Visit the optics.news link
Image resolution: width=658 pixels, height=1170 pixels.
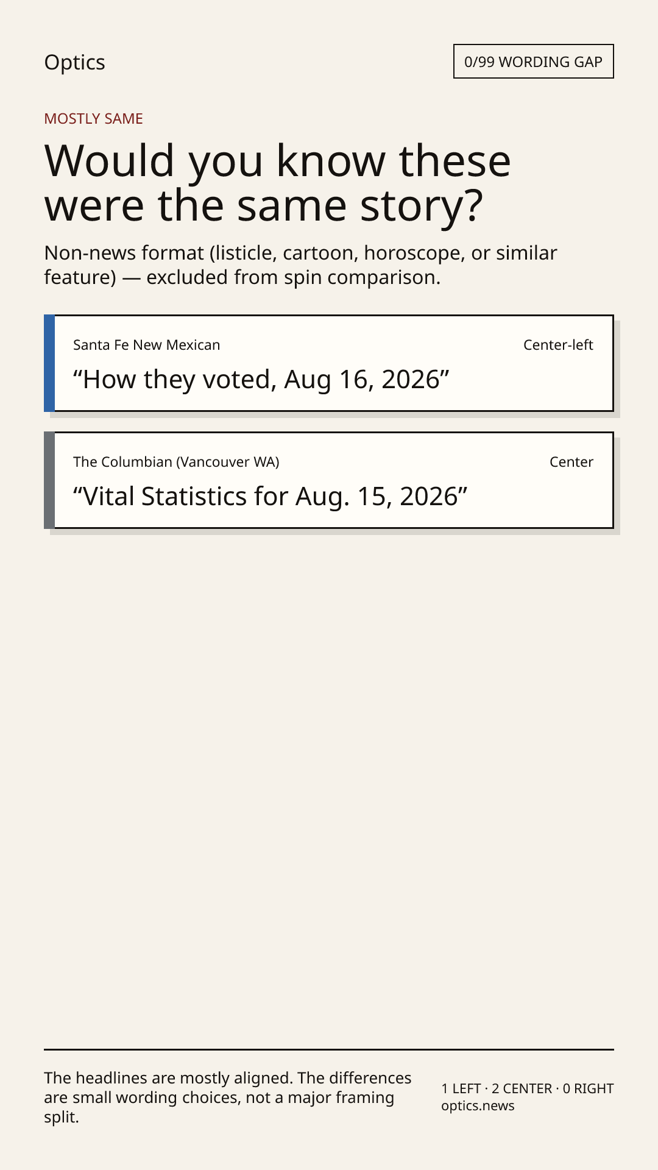(x=478, y=1106)
